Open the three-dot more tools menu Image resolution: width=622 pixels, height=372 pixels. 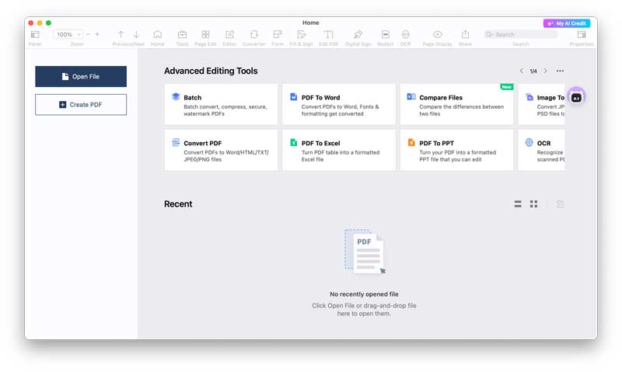coord(560,71)
